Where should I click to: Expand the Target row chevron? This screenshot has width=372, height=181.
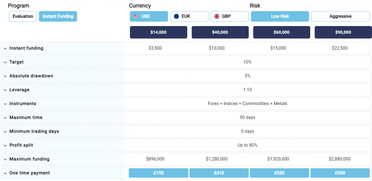[5, 62]
